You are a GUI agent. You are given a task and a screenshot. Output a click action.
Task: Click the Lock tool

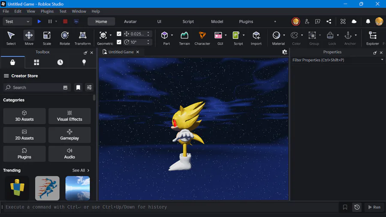(x=330, y=35)
